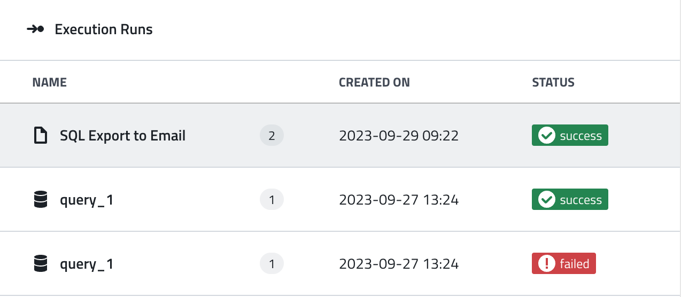Click the count badge showing 2

(x=272, y=136)
